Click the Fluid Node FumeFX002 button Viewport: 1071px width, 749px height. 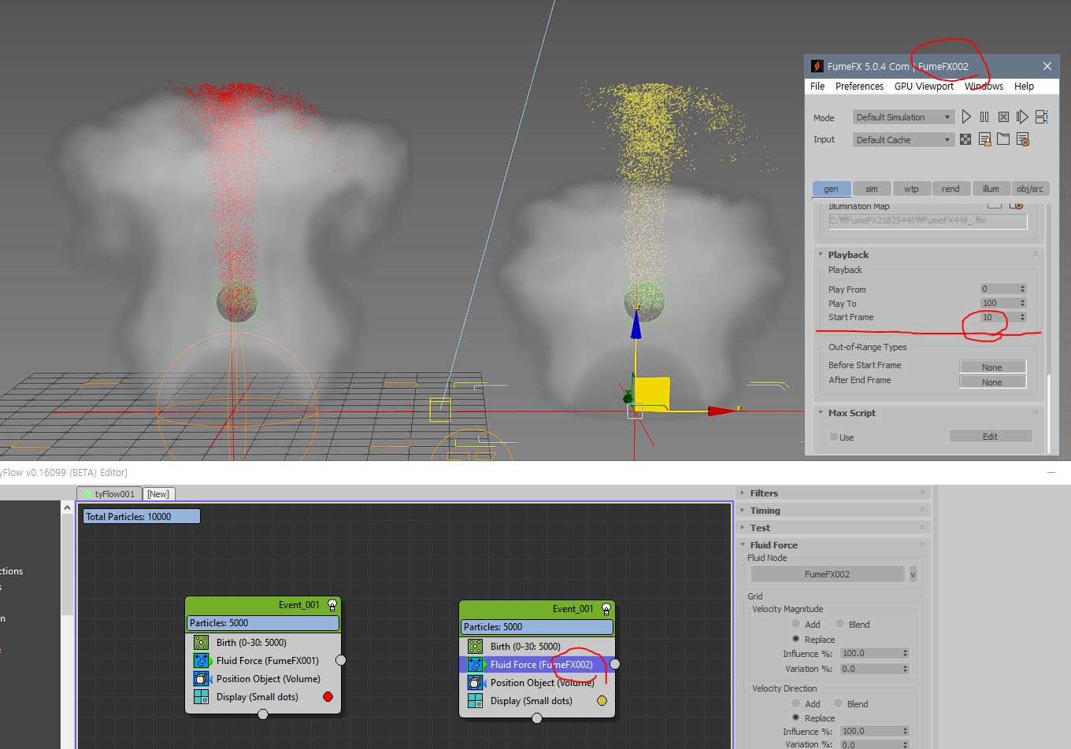pos(827,574)
